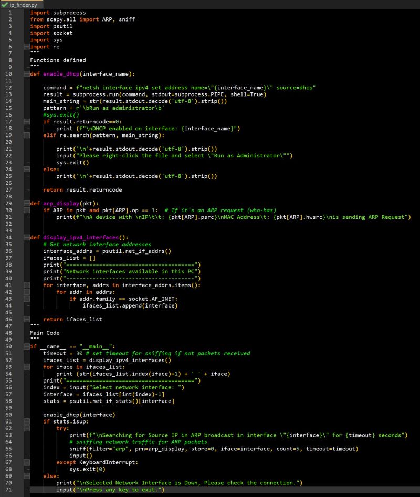This screenshot has width=420, height=497.
Task: Collapse the enable_dhcp function fold marker
Action: click(x=27, y=74)
